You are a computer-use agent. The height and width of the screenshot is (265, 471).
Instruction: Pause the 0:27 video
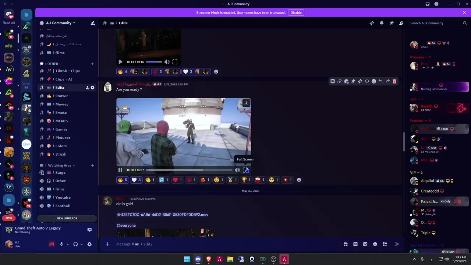click(120, 170)
